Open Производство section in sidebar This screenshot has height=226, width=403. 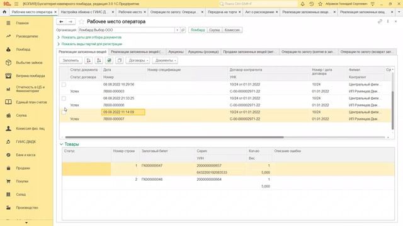point(26,208)
